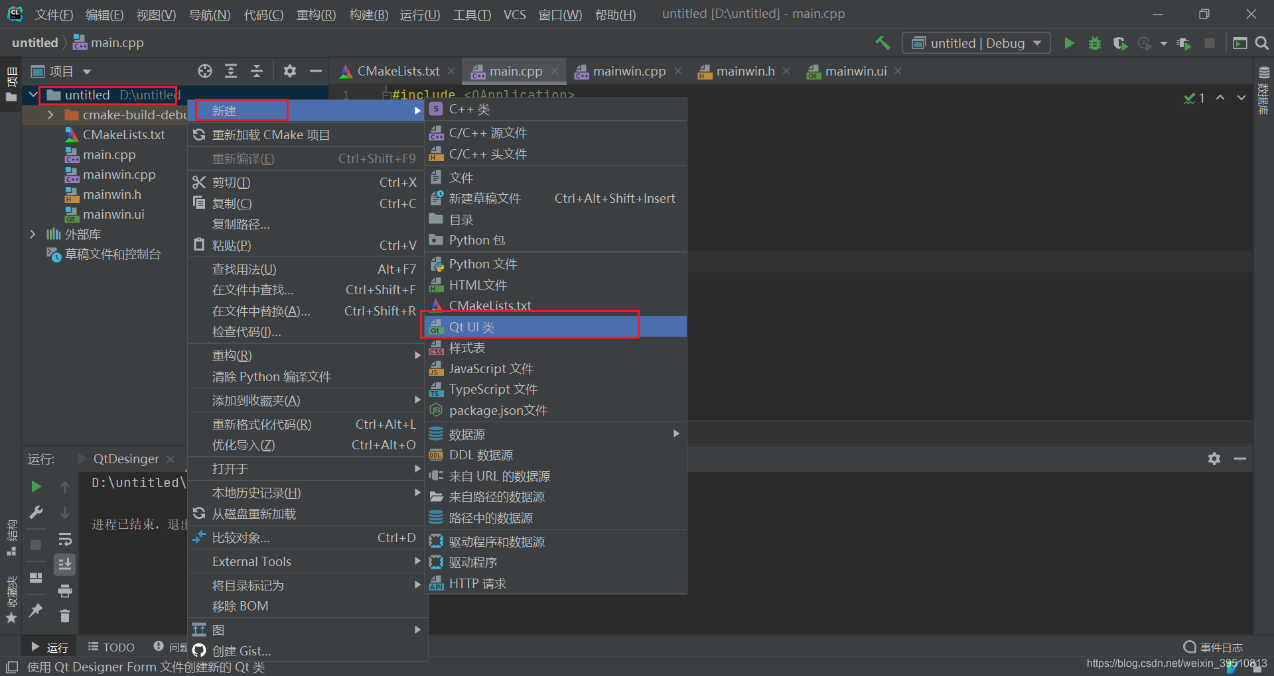Open 草稿文件和控制台 node
Viewport: 1274px width, 676px height.
[112, 254]
